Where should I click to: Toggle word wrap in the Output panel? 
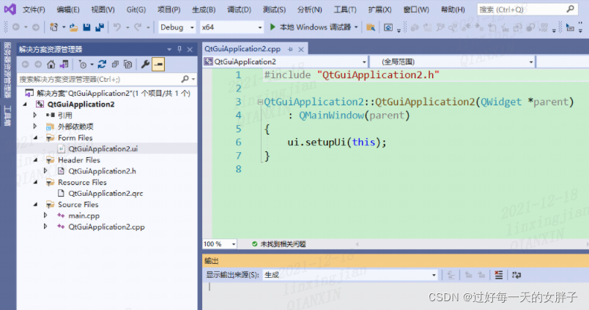point(516,275)
